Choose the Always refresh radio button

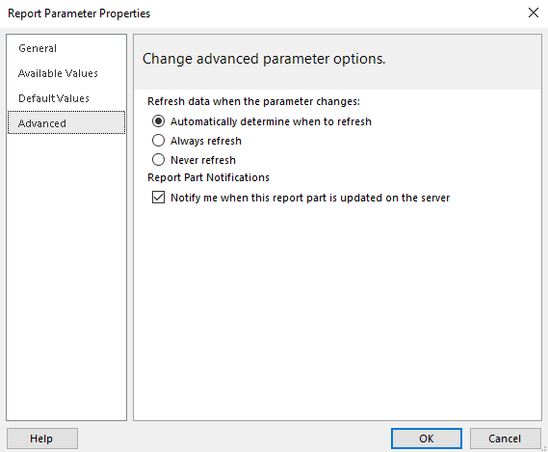[x=158, y=141]
